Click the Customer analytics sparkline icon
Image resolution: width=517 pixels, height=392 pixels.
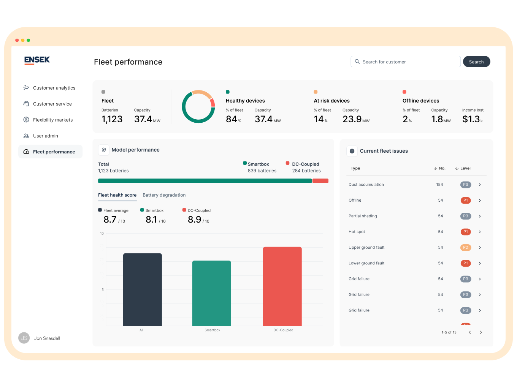(x=26, y=88)
